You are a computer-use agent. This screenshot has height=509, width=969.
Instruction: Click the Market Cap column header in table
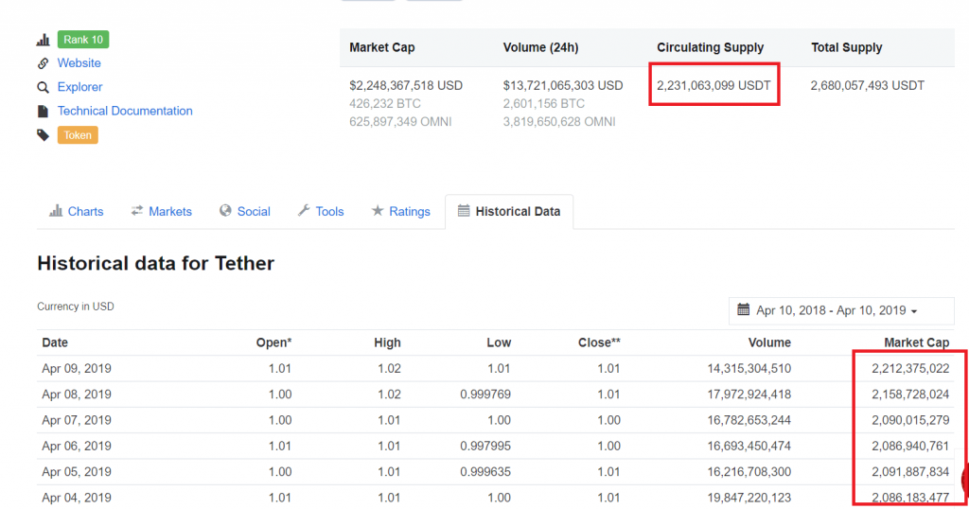click(x=916, y=342)
